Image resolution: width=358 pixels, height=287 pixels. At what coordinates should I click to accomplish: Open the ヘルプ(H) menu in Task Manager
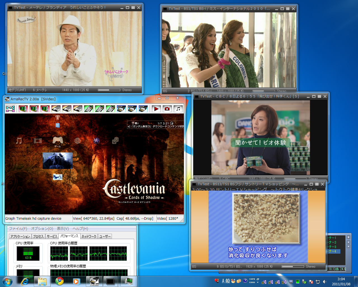click(80, 229)
